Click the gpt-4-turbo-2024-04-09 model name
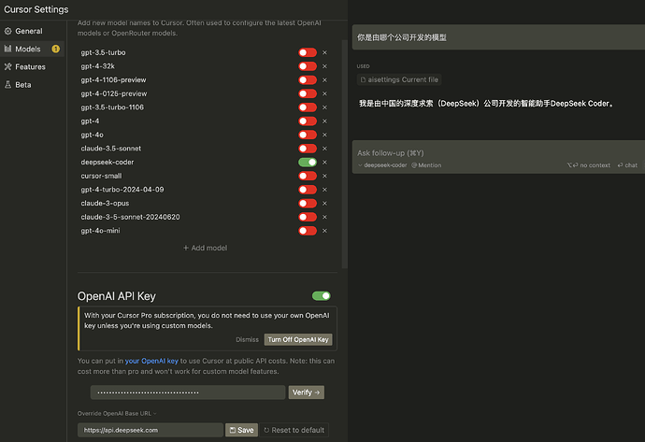This screenshot has width=645, height=442. coord(122,190)
